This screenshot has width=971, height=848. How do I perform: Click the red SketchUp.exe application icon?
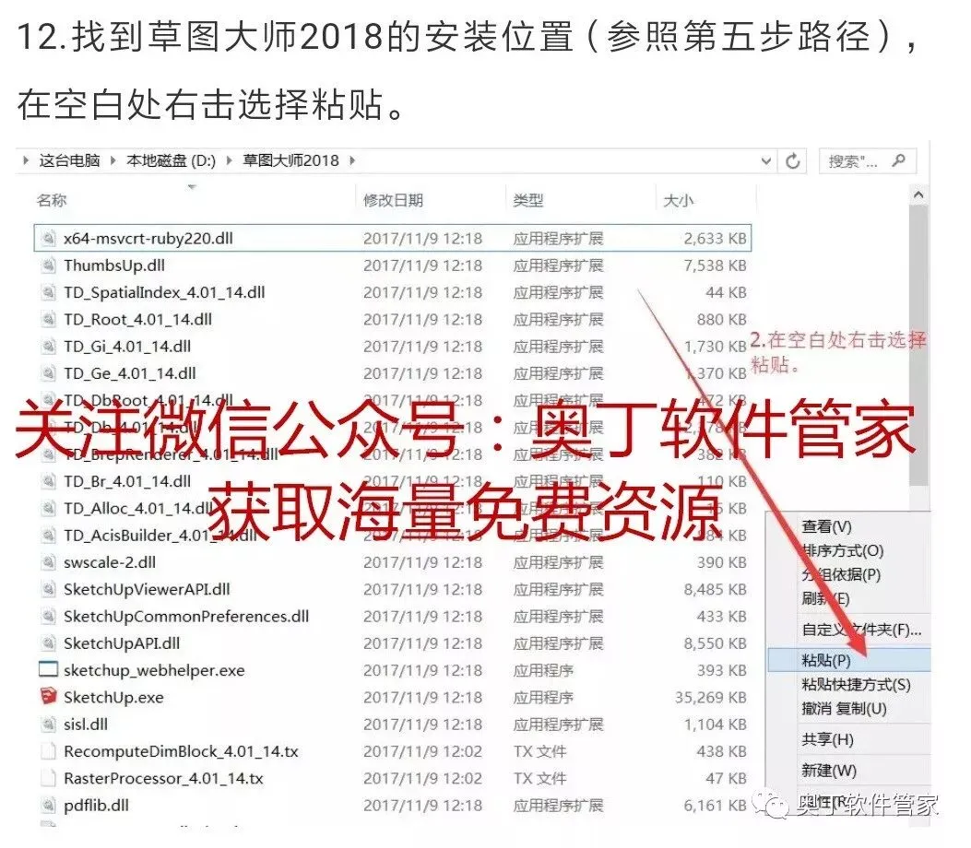pyautogui.click(x=48, y=697)
